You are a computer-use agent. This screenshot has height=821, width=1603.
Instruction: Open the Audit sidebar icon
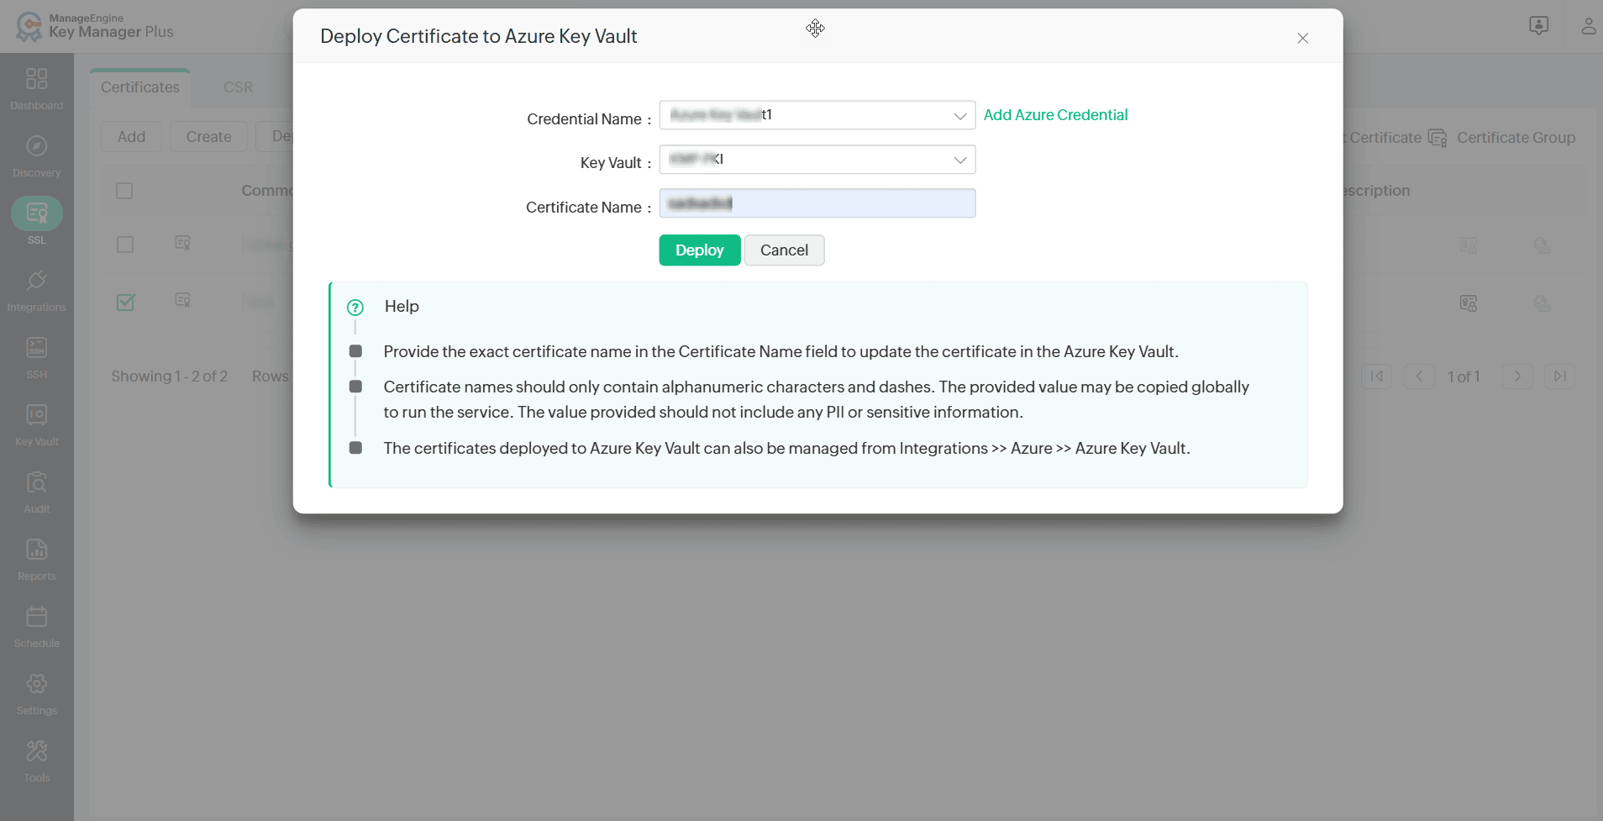coord(37,482)
